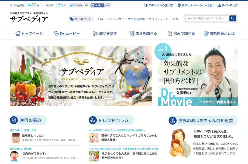Click the pill icon for 商品を探す
This screenshot has height=164, width=248.
(x=95, y=33)
